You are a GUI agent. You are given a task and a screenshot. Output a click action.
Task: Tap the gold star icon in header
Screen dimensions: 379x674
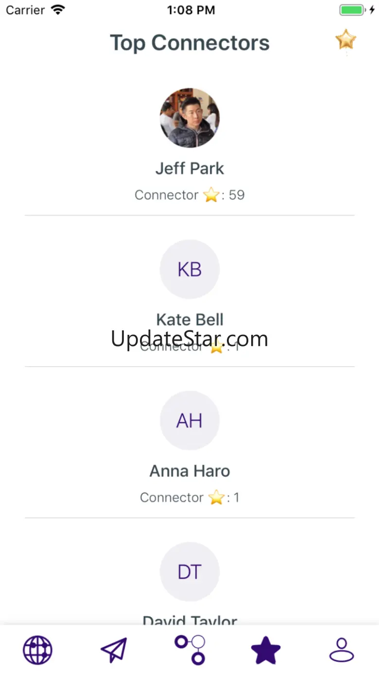click(346, 40)
